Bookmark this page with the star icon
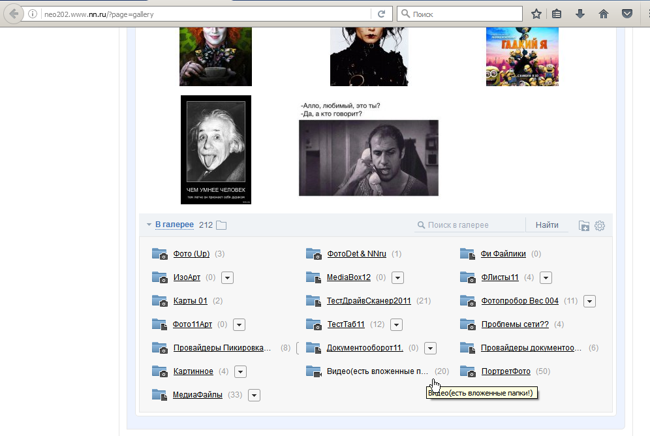 click(536, 14)
